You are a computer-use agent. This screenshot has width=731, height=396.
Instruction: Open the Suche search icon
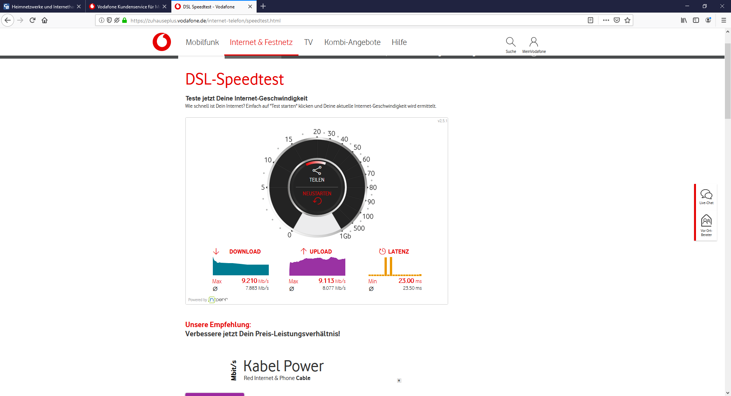click(x=511, y=45)
